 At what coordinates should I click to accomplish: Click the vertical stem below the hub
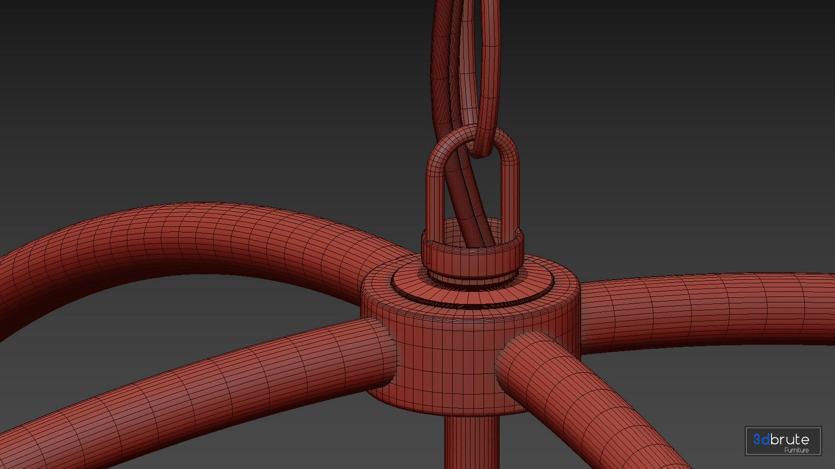coord(471,442)
